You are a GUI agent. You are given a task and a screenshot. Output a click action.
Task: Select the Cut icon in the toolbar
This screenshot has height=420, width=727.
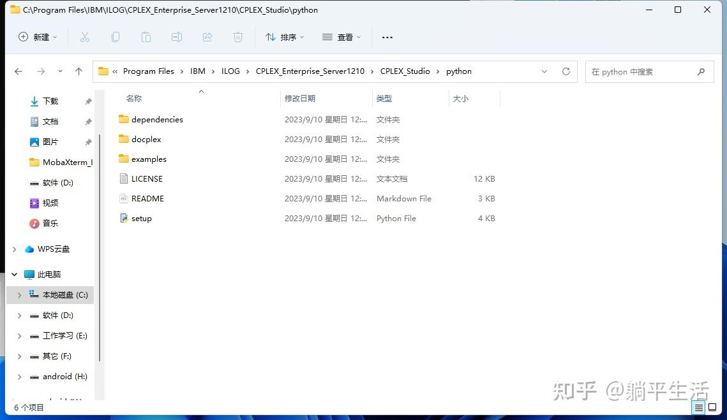click(85, 37)
